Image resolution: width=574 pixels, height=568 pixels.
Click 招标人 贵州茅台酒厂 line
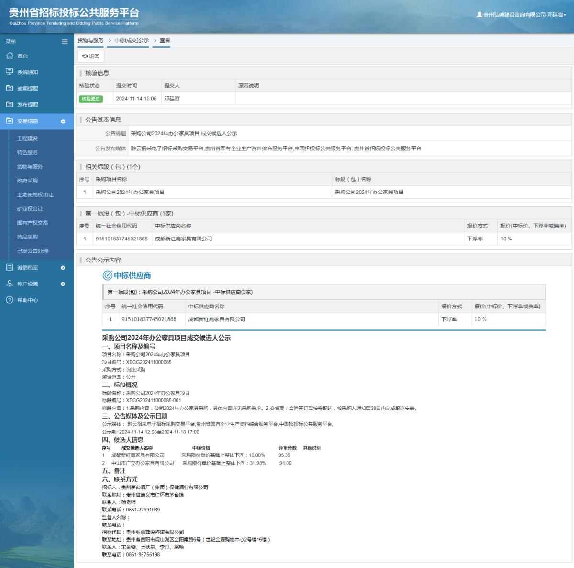point(155,488)
